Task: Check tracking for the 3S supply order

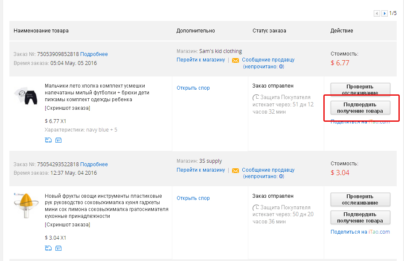Action: pyautogui.click(x=360, y=199)
